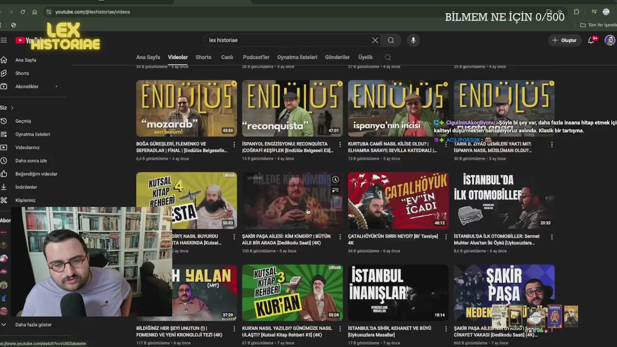Open Tüm Yer İşaretleri bookmarks folder
The image size is (617, 347).
(598, 25)
